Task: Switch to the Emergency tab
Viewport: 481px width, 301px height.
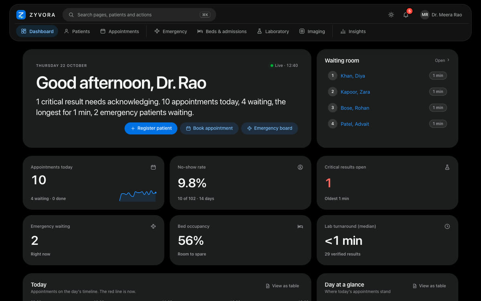Action: [171, 31]
